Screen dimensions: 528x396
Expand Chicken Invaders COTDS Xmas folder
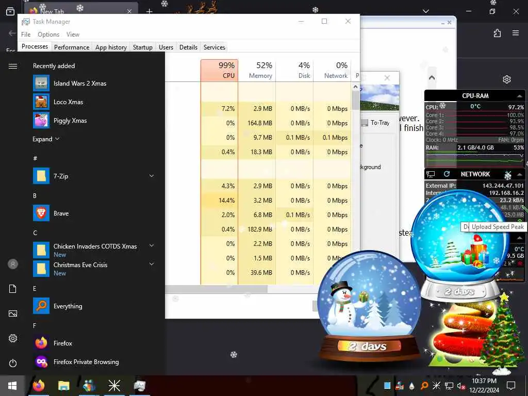[152, 246]
